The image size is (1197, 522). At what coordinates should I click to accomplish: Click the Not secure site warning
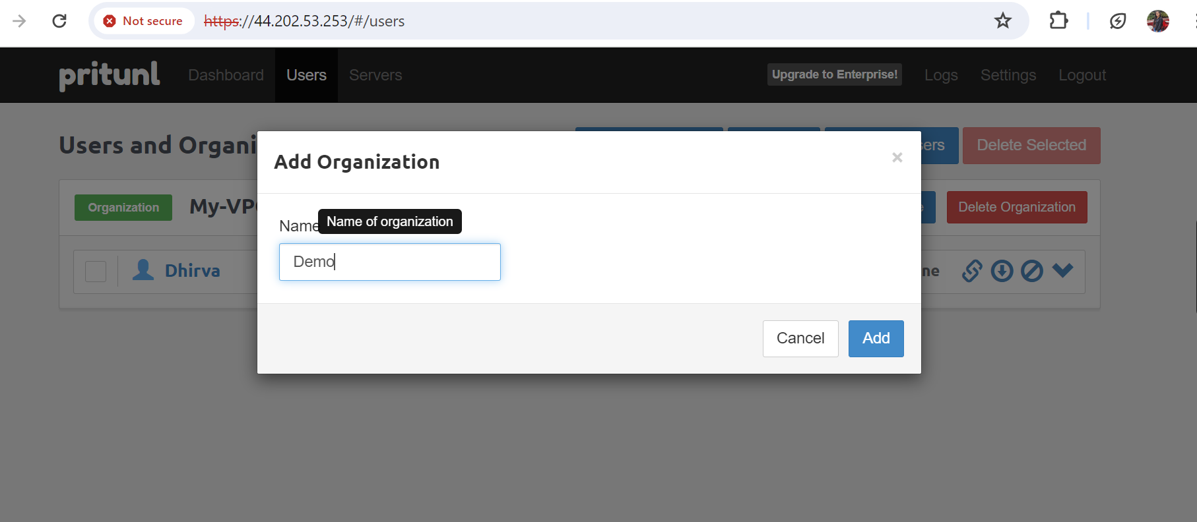(x=143, y=21)
